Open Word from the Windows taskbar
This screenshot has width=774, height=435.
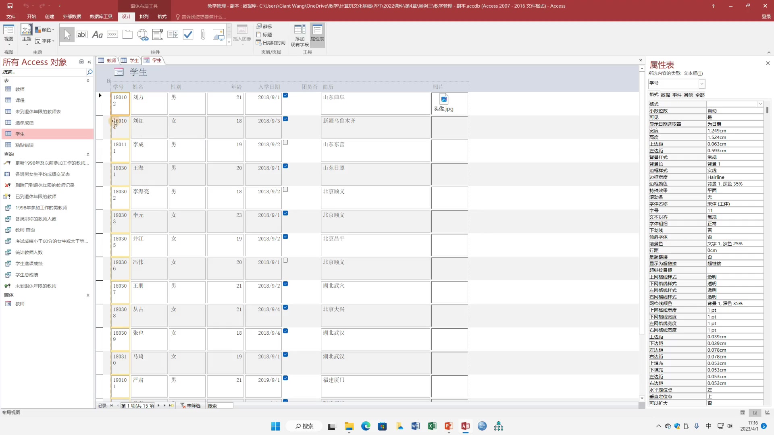[415, 426]
